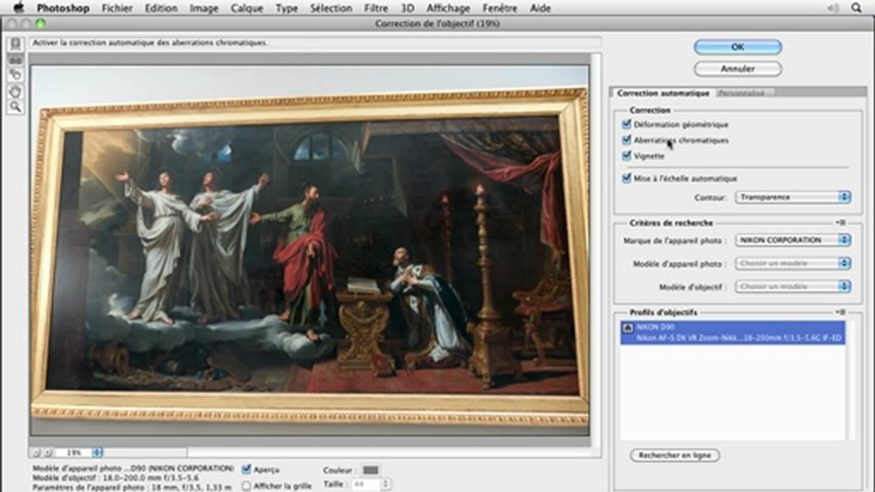This screenshot has height=492, width=875.
Task: Click the Couleur grid color swatch
Action: (370, 470)
